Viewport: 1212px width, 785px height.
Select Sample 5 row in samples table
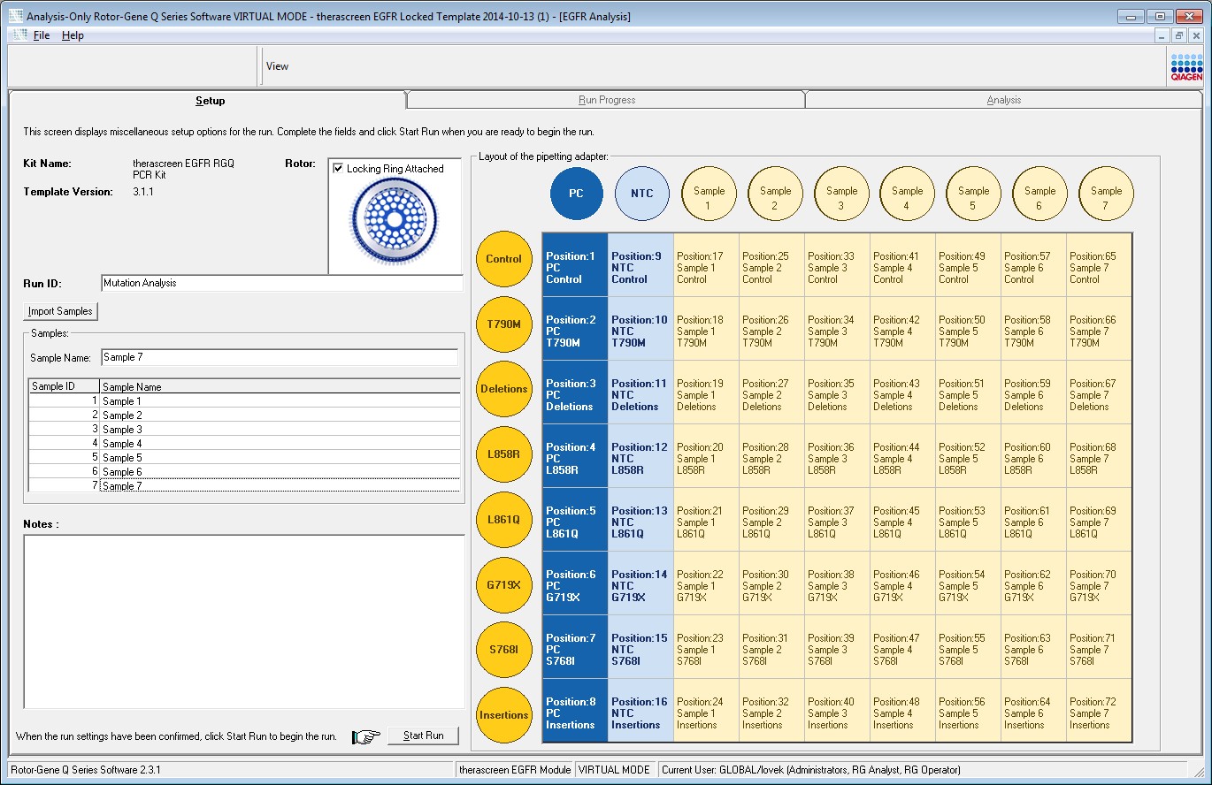(244, 458)
